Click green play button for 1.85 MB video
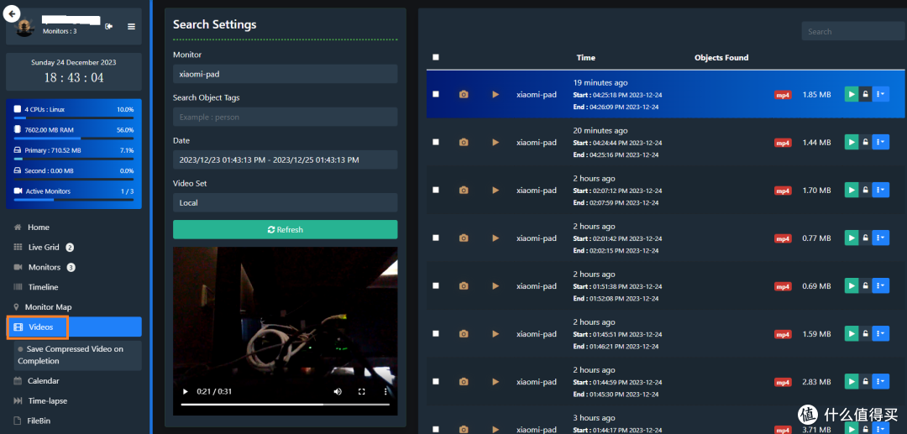Image resolution: width=907 pixels, height=434 pixels. (x=852, y=95)
